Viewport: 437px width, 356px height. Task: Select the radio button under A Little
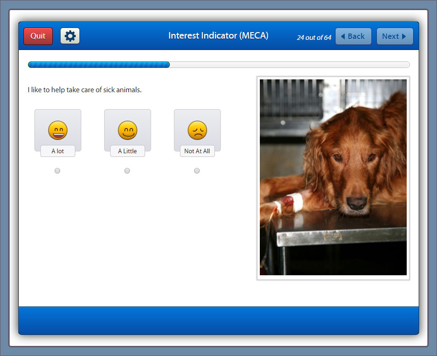click(x=127, y=171)
